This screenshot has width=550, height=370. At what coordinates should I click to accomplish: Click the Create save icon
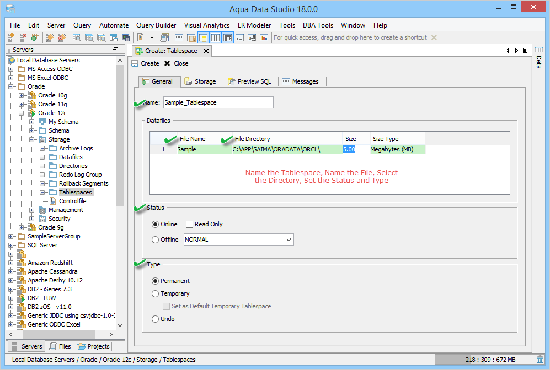(x=135, y=63)
